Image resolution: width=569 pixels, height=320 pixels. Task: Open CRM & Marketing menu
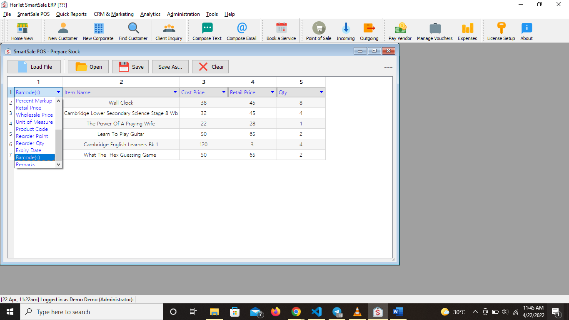coord(114,14)
